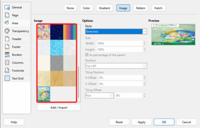Screen dimensions: 200x128
Task: Select the LibreOffice guide cover thumbnail
Action: click(x=44, y=94)
